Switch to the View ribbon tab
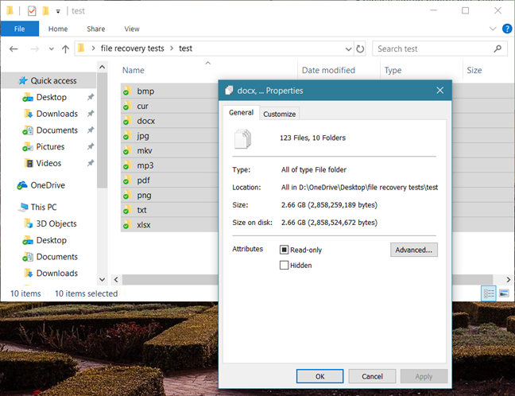Image resolution: width=515 pixels, height=396 pixels. 132,29
